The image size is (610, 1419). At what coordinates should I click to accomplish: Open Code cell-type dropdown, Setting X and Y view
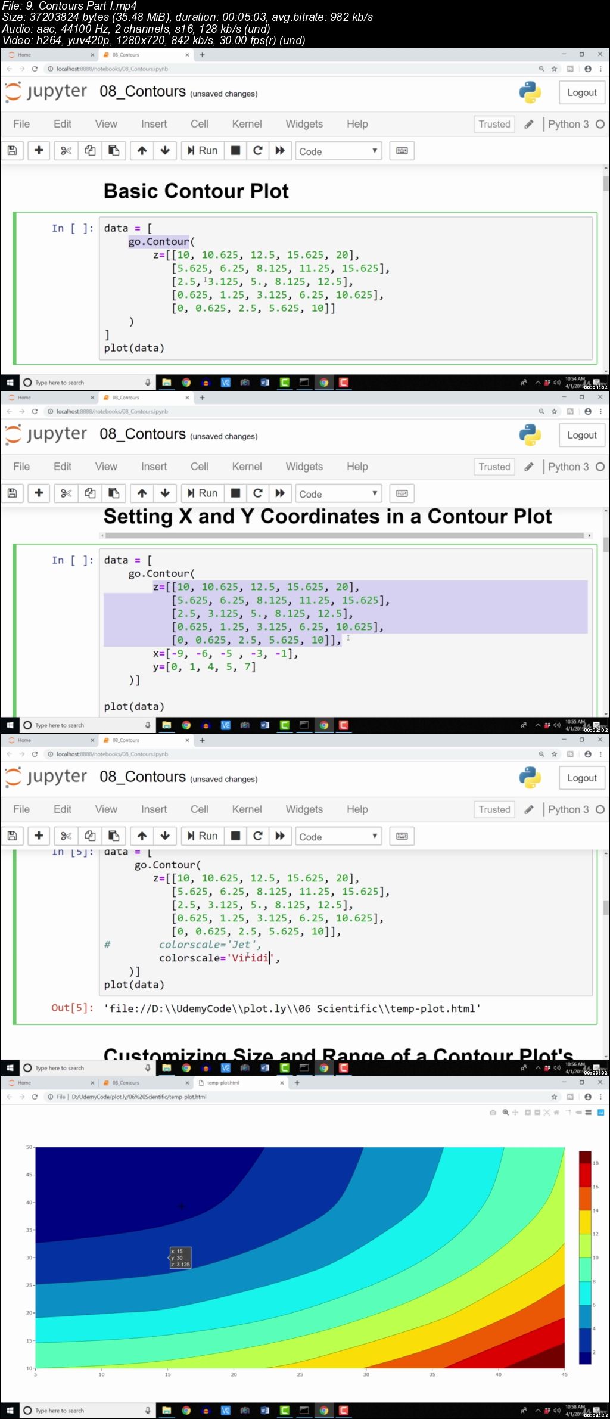(338, 494)
